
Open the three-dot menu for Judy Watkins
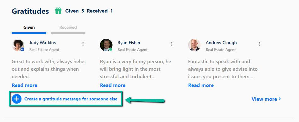83,44
